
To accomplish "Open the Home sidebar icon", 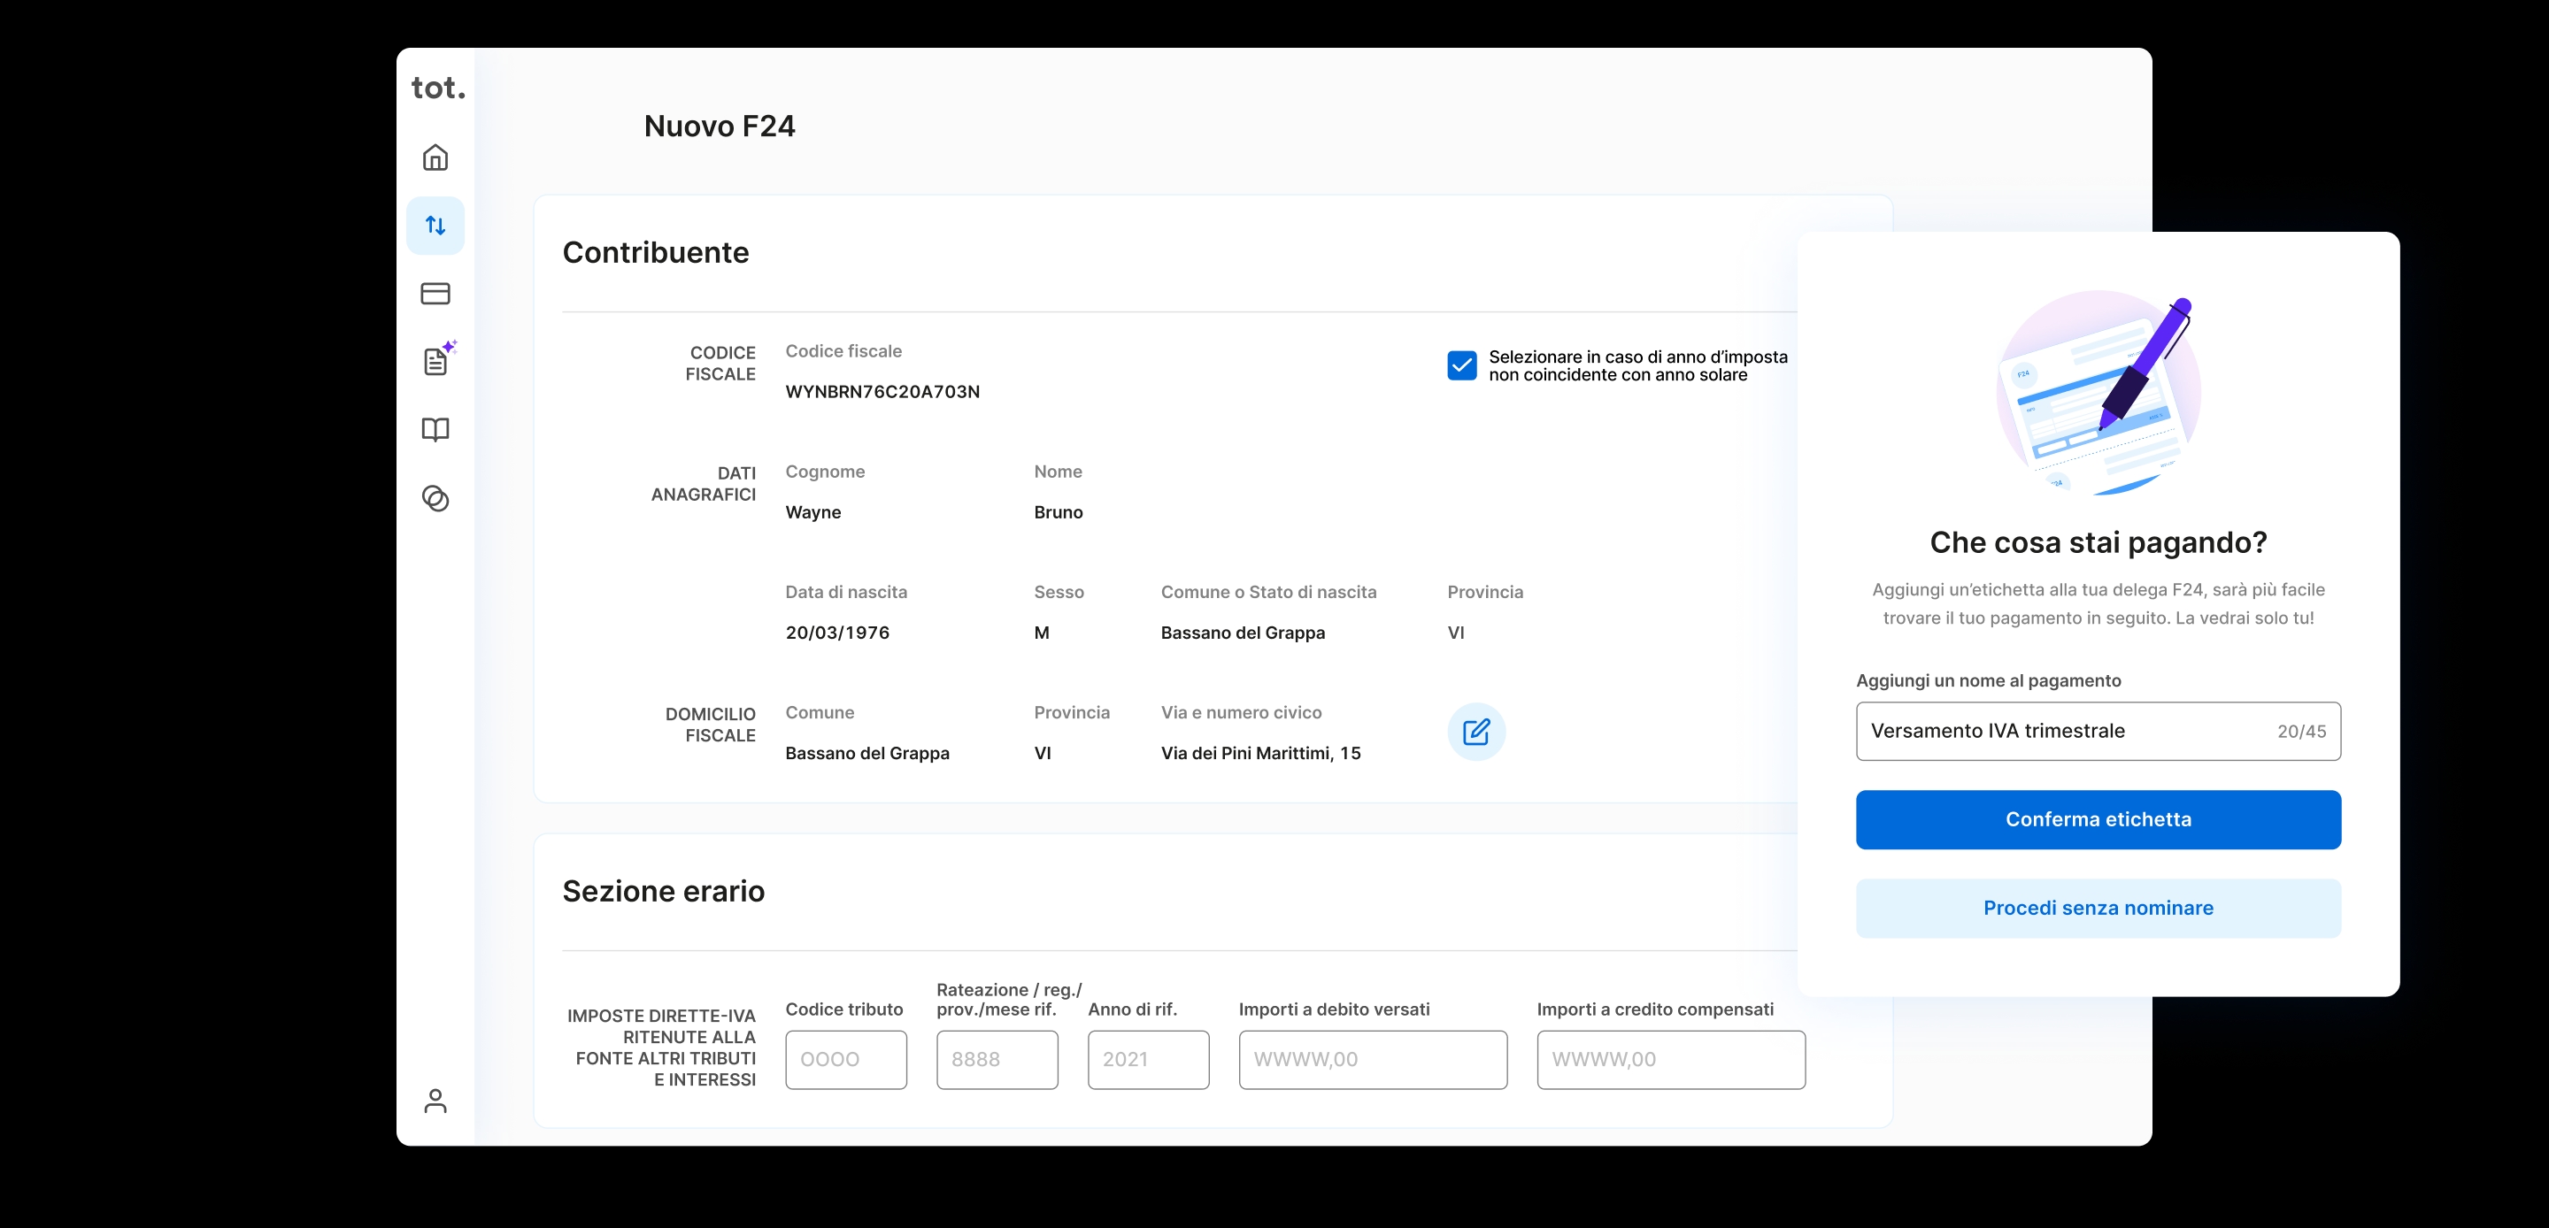I will (435, 158).
